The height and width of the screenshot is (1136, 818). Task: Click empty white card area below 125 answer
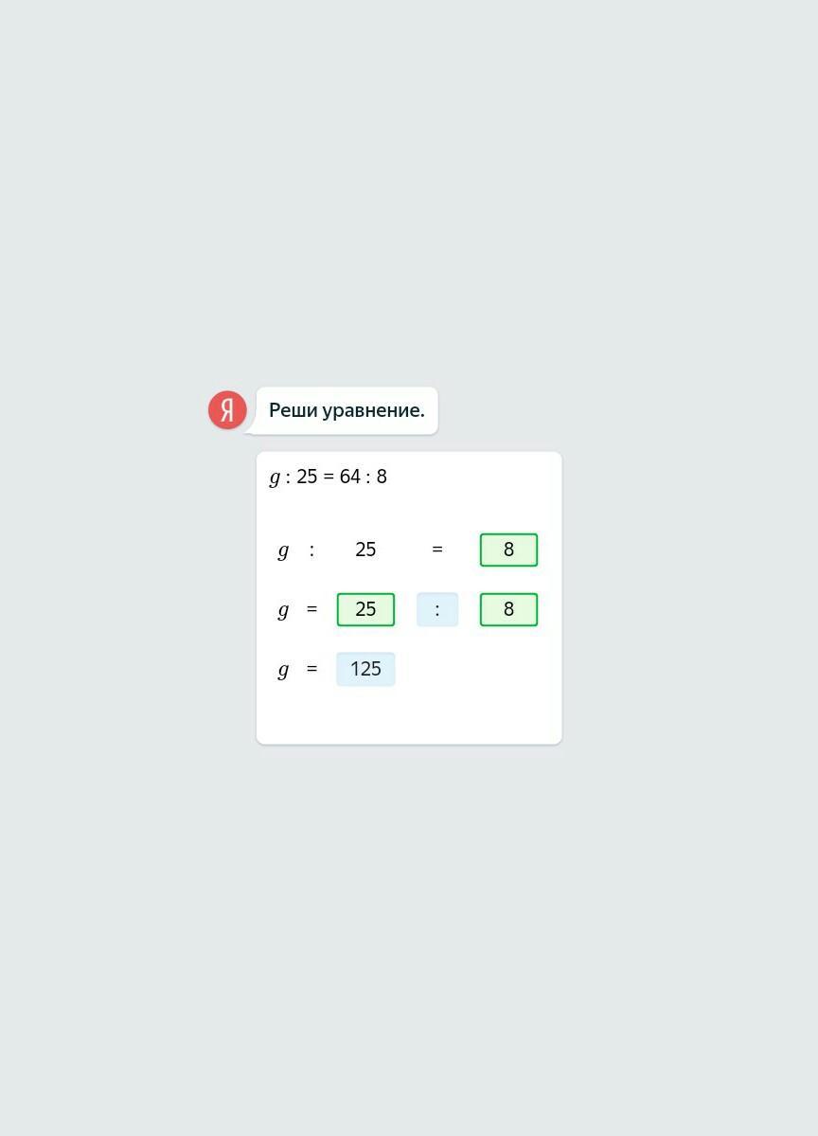tap(409, 715)
